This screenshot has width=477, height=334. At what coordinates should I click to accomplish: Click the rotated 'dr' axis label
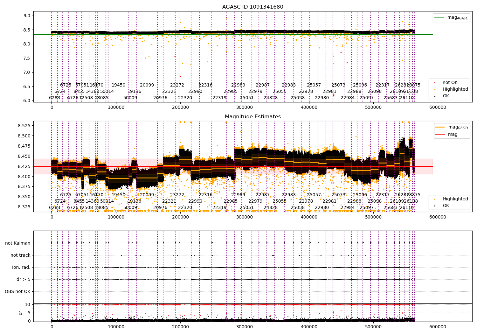point(21,313)
